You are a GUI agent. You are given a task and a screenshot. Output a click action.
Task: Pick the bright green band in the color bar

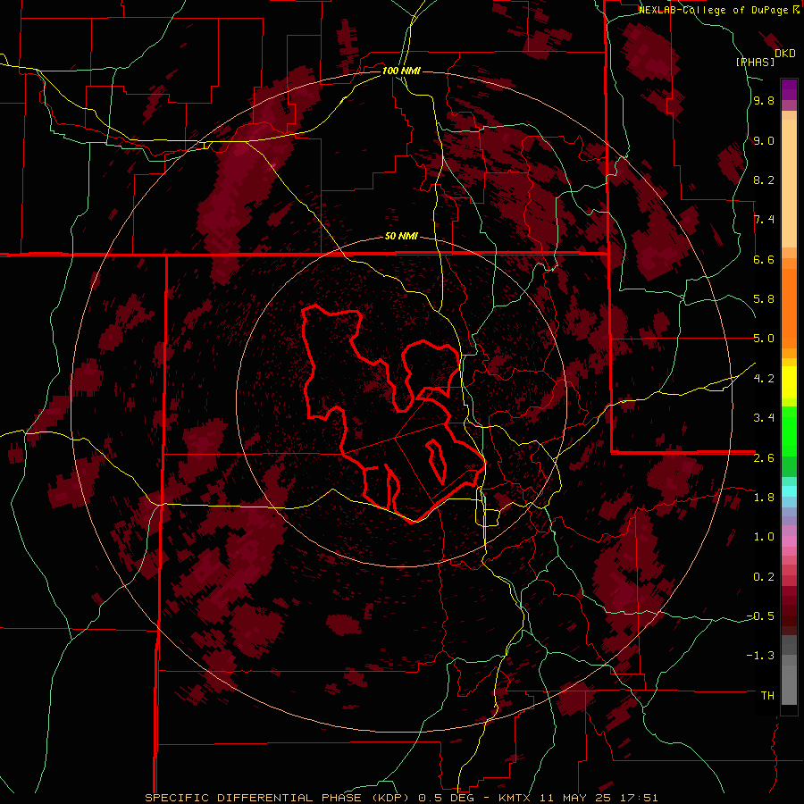[789, 431]
